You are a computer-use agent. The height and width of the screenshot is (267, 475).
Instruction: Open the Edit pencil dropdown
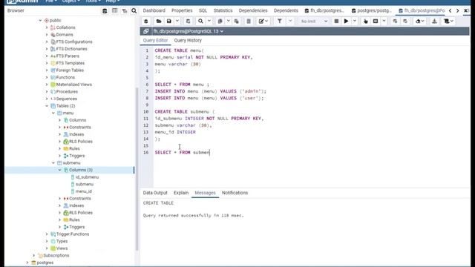(263, 22)
